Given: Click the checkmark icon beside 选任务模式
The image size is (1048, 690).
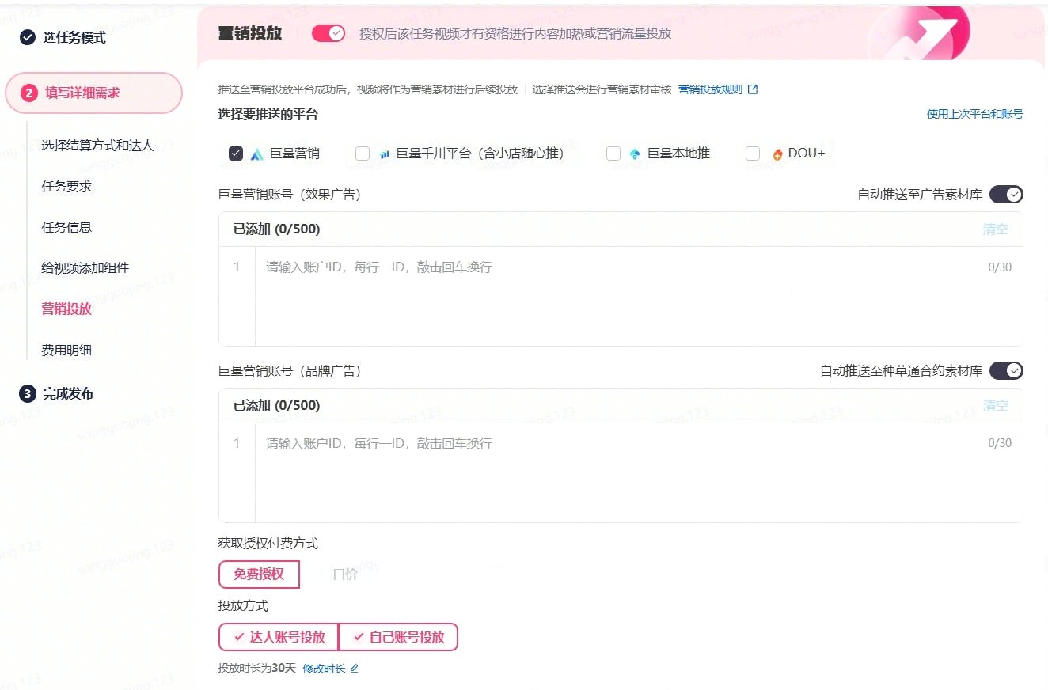Looking at the screenshot, I should click(x=28, y=37).
